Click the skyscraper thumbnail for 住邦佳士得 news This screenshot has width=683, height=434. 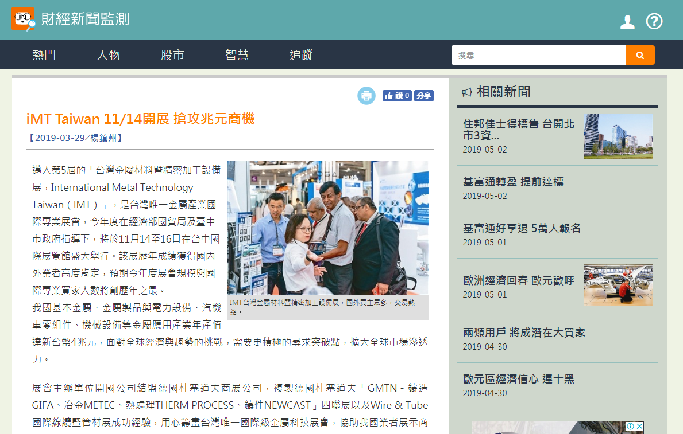coord(618,136)
